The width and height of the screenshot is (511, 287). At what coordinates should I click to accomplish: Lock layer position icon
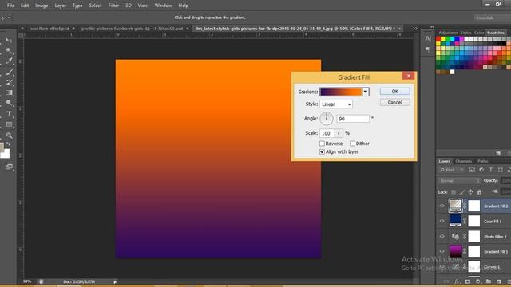click(x=470, y=192)
